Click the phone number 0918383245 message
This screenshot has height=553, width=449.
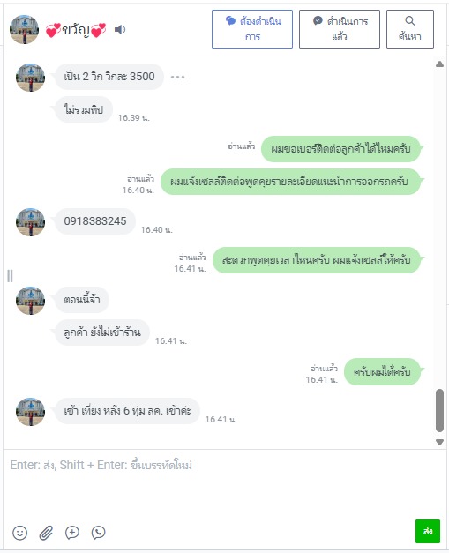(x=95, y=221)
